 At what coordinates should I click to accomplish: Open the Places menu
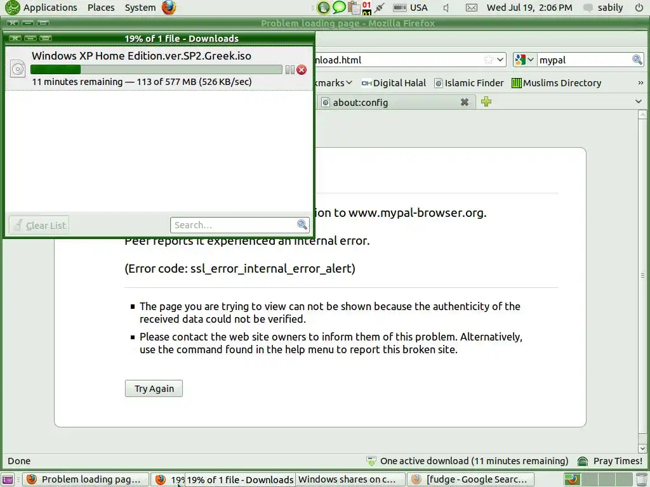coord(101,8)
